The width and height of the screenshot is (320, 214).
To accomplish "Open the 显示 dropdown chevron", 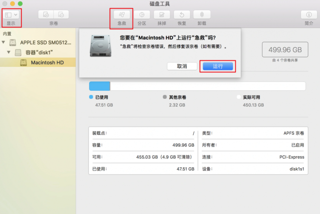I will pyautogui.click(x=16, y=15).
